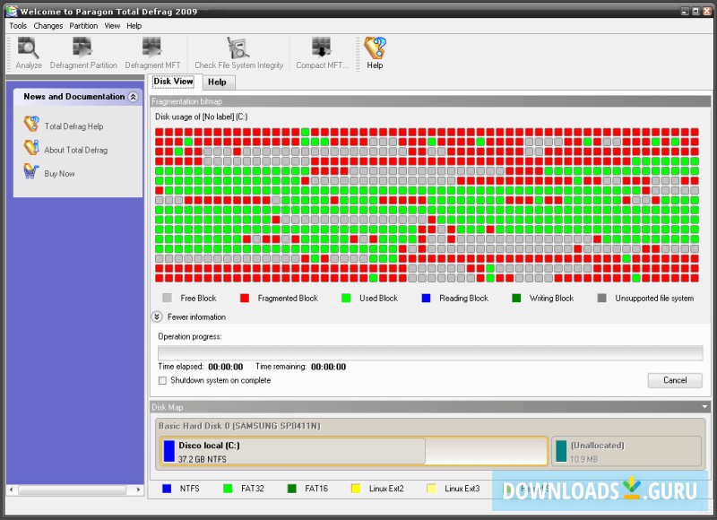
Task: Click the teal Unallocated color marker
Action: point(561,451)
